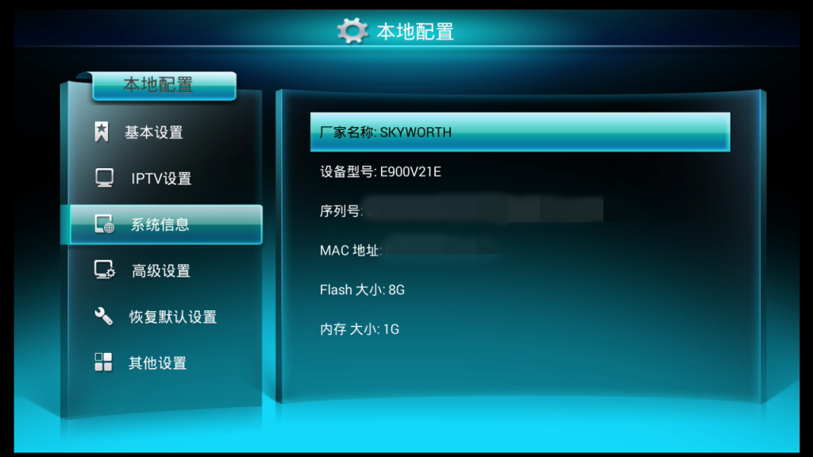Choose 恢复默认设置 menu label

pyautogui.click(x=172, y=317)
